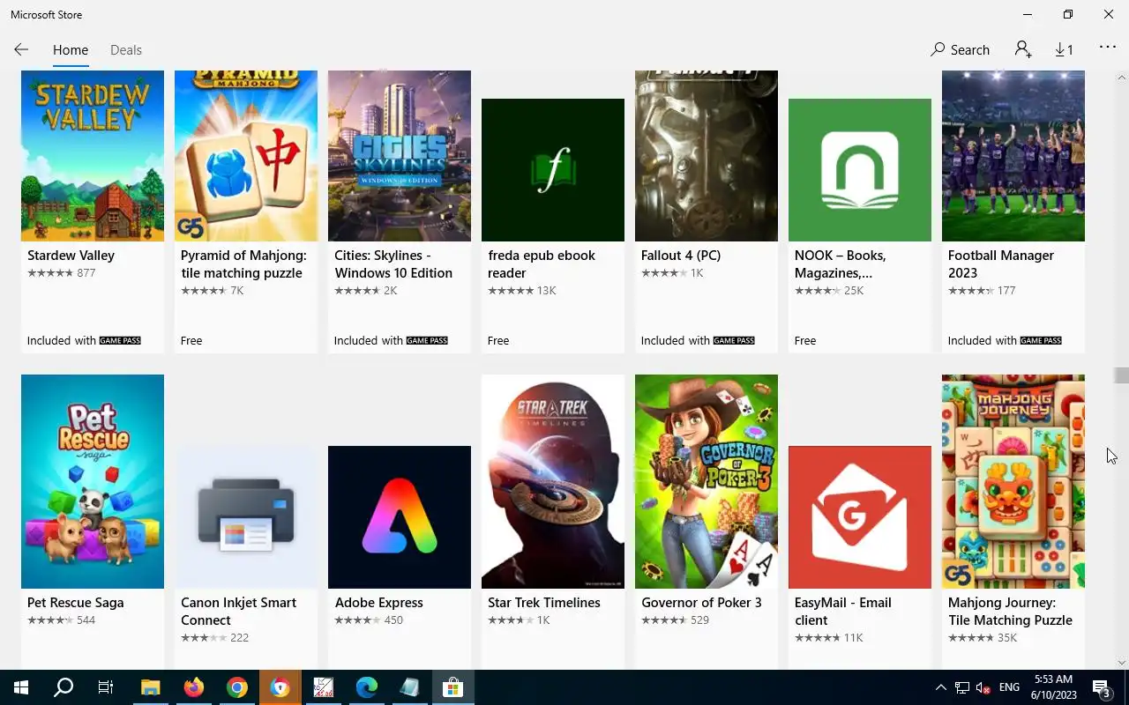Image resolution: width=1129 pixels, height=705 pixels.
Task: Launch Firefox from the taskbar
Action: [194, 687]
